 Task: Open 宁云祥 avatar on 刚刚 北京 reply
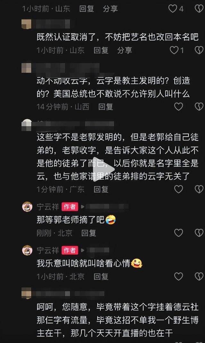(27, 207)
